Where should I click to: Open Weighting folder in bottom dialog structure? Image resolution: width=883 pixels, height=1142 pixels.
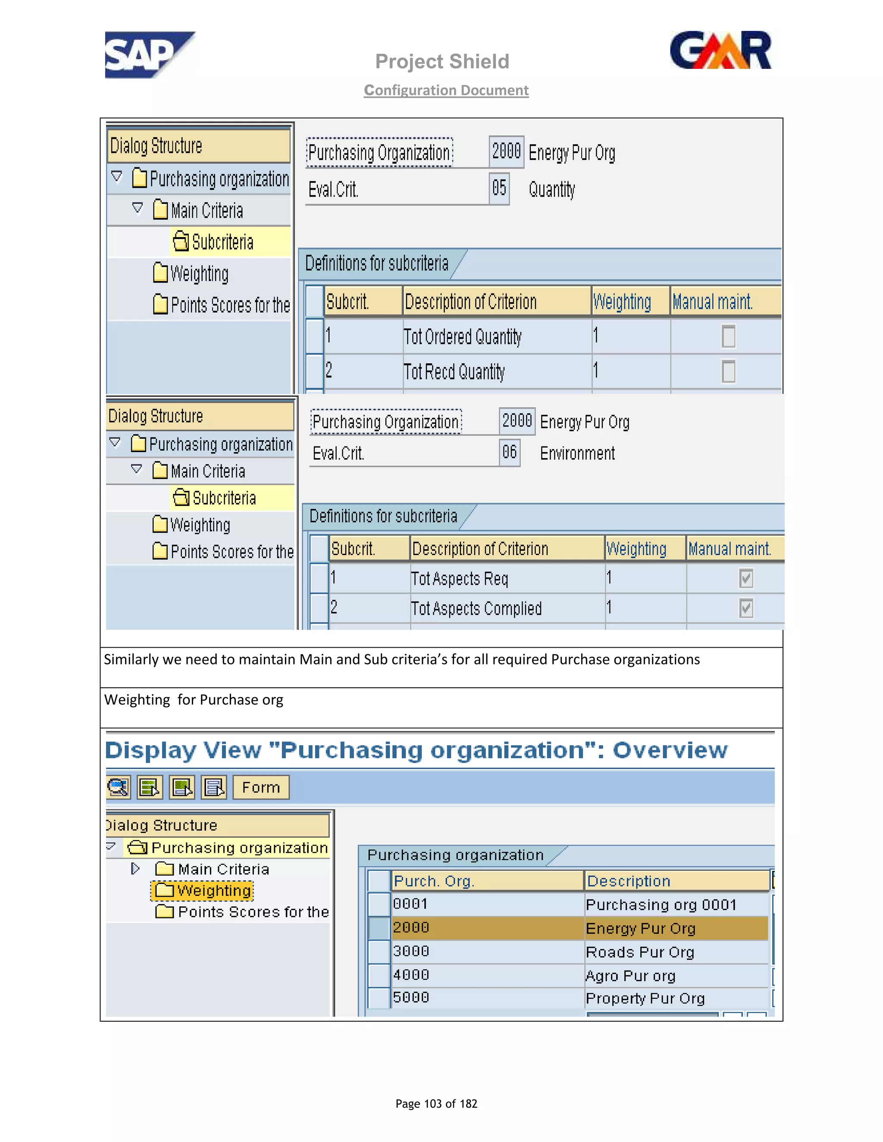[x=203, y=890]
